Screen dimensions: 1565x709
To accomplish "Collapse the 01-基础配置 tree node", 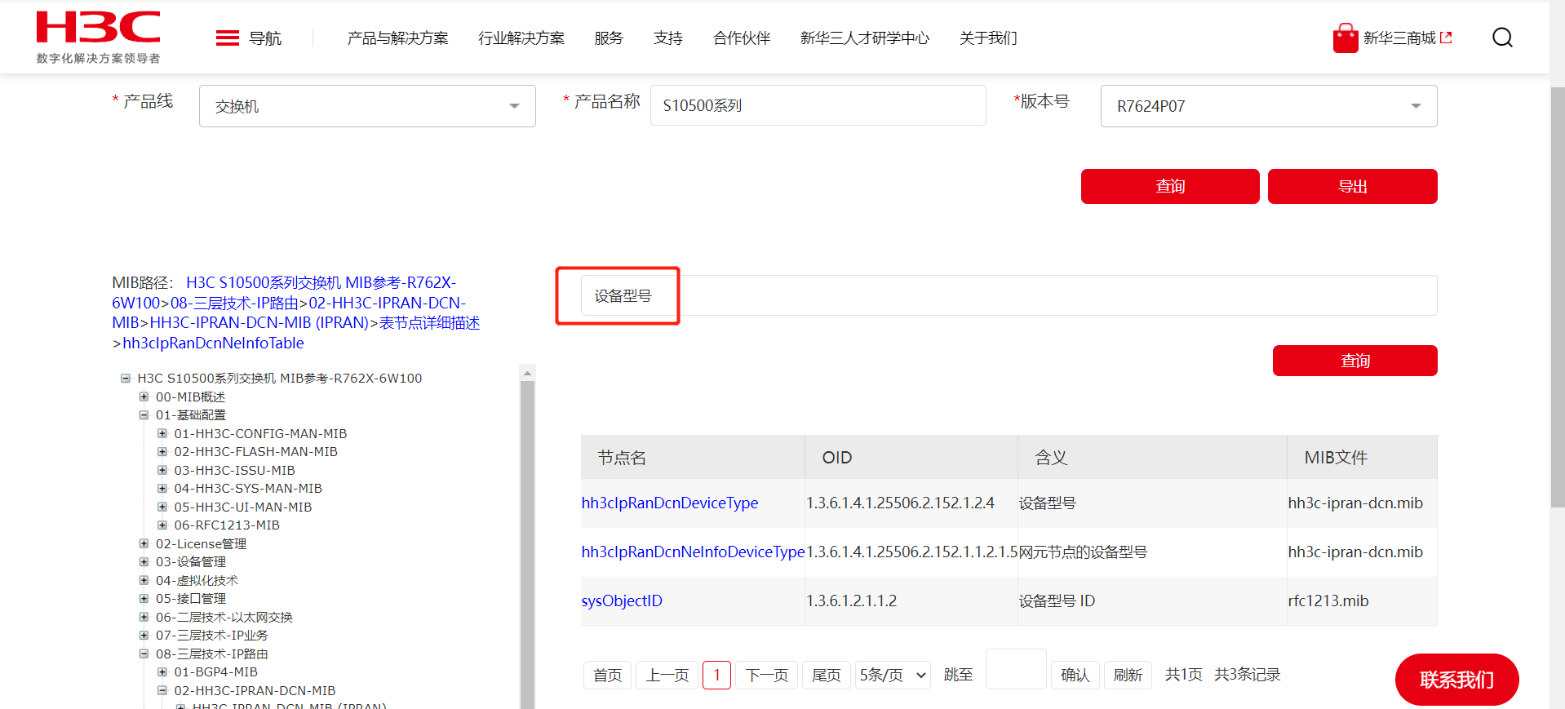I will coord(144,414).
